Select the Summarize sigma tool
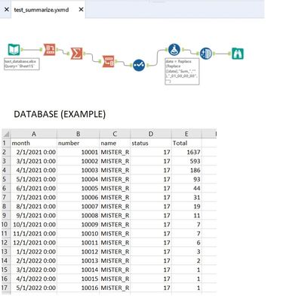283x302 pixels. point(76,54)
